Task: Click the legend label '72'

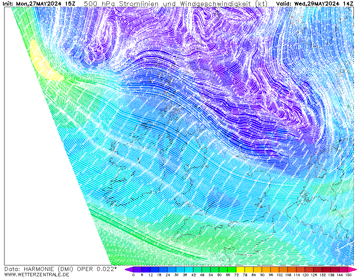Action: point(237,275)
